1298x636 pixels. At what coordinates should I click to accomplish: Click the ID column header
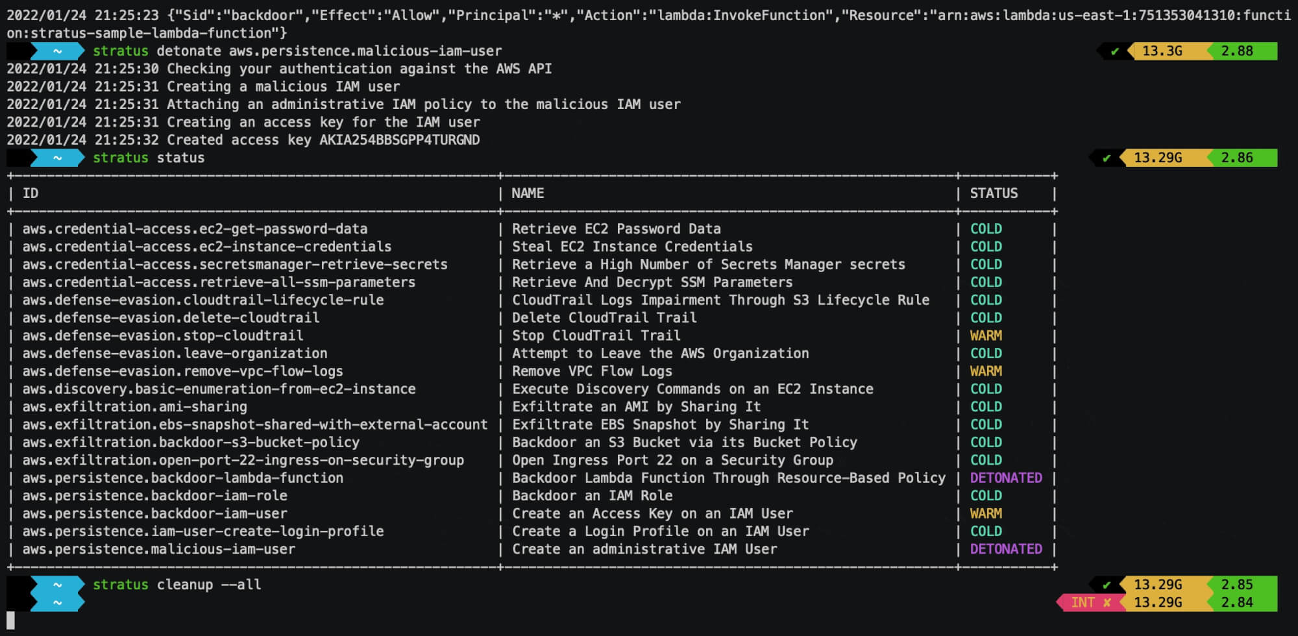point(31,193)
